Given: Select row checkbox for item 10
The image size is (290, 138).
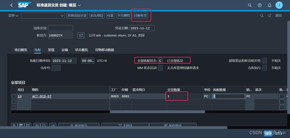Looking at the screenshot, I should (x=14, y=96).
